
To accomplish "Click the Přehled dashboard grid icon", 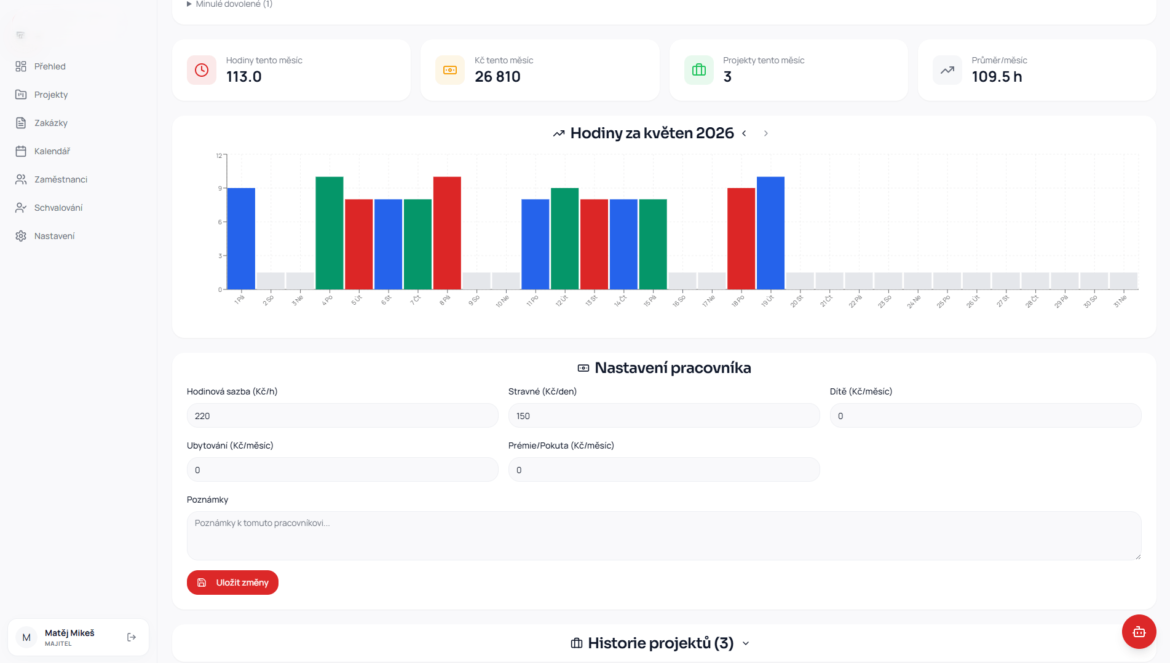I will tap(21, 66).
